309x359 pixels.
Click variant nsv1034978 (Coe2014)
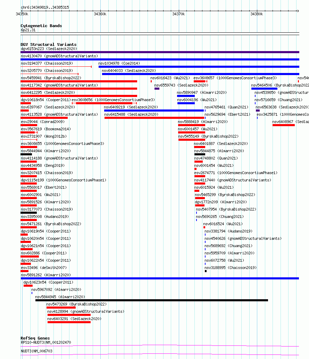[x=119, y=63]
